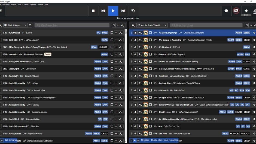256x144 pixels.
Task: Click the ANIM tag on Death Note
Action: [x=222, y=112]
